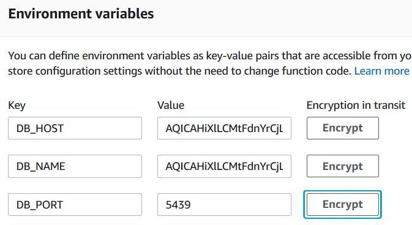
Task: Focus the DB_HOST encrypted value field
Action: pyautogui.click(x=224, y=128)
